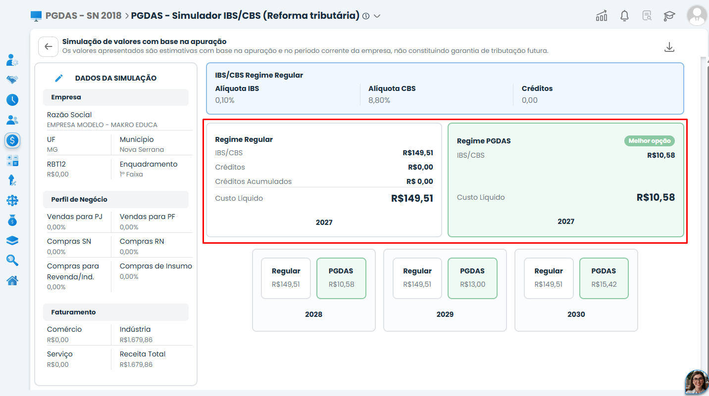
Task: Download the simulation report
Action: point(669,47)
